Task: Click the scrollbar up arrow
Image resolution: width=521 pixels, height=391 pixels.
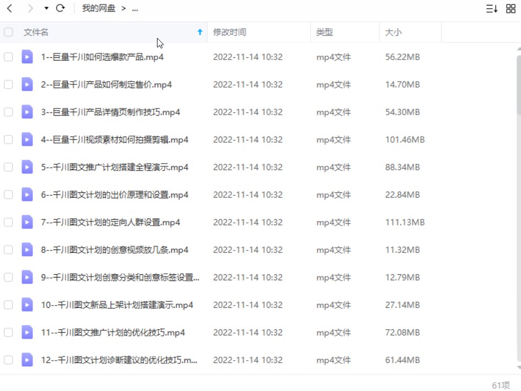Action: tap(519, 49)
